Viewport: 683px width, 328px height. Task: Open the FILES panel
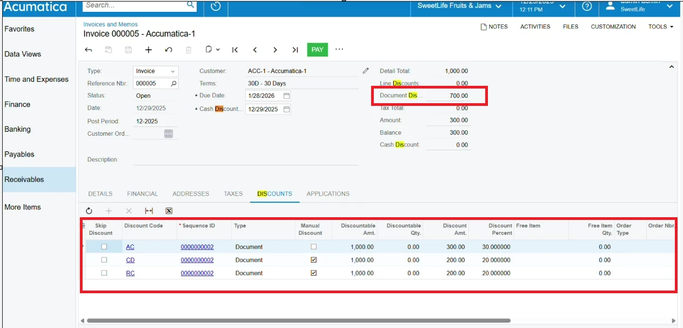pos(571,27)
